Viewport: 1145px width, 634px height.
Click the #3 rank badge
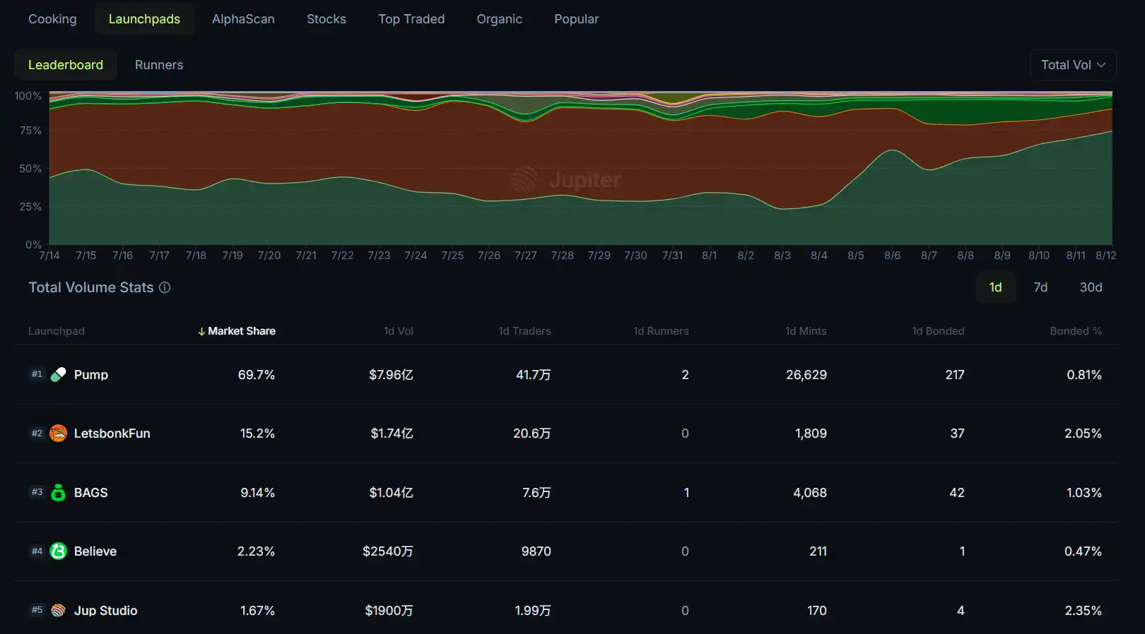[x=37, y=492]
